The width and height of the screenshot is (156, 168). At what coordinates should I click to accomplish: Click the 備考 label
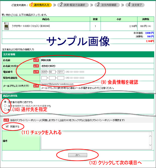pyautogui.click(x=5, y=141)
